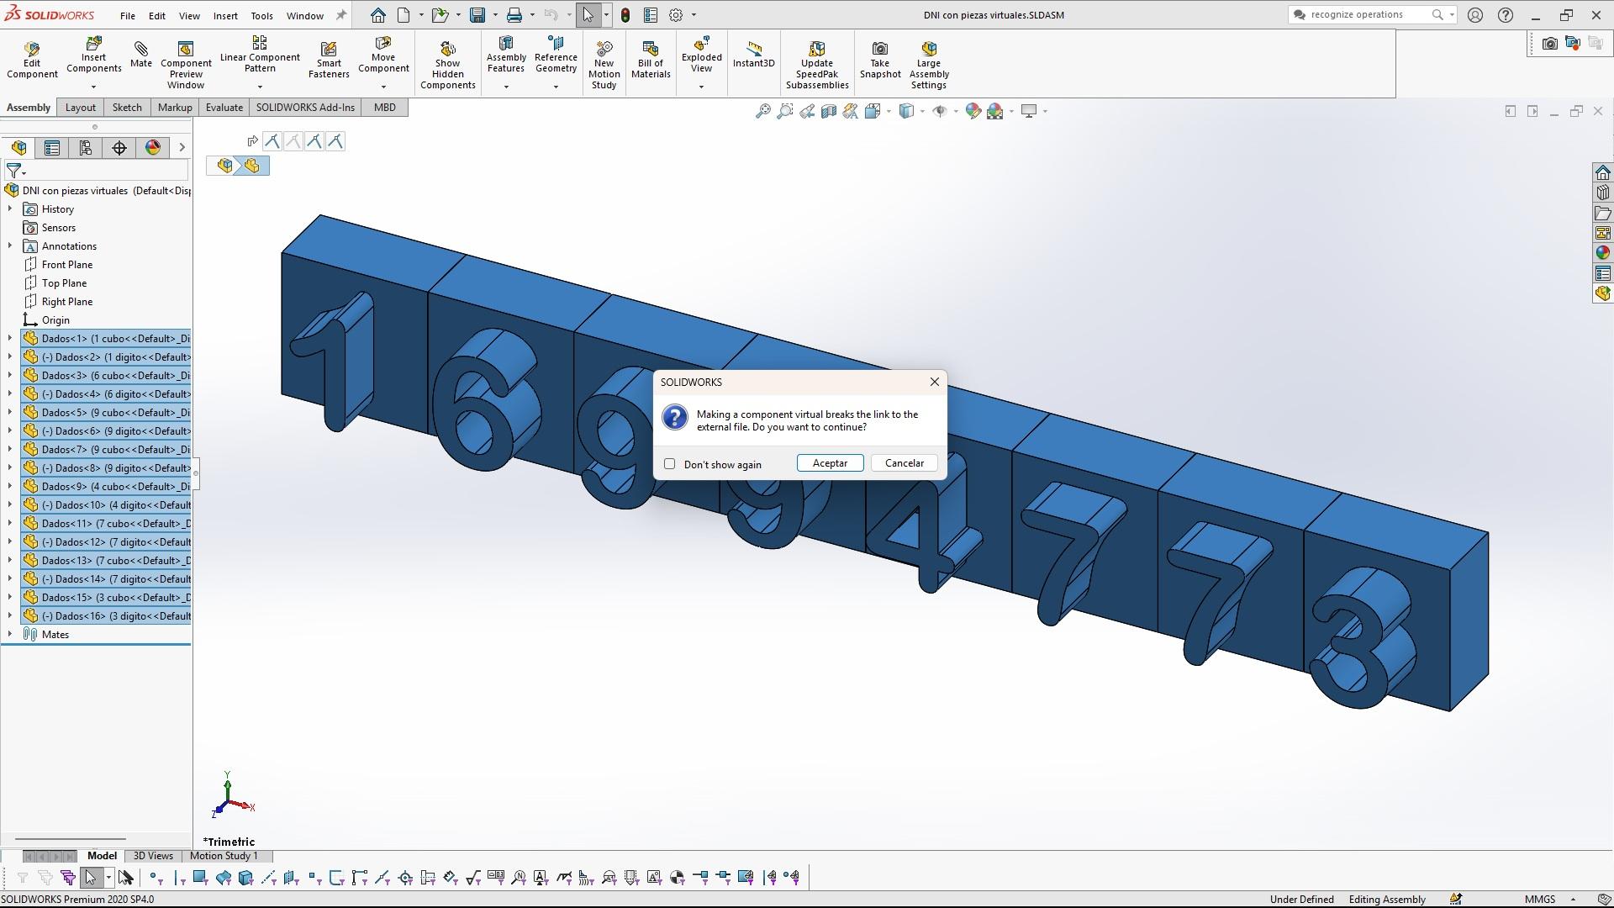Open Reference Geometry dropdown arrow
The image size is (1614, 908).
556,87
